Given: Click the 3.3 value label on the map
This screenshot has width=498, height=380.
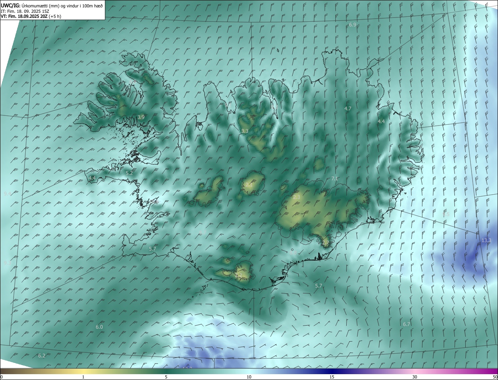Looking at the screenshot, I should point(244,131).
